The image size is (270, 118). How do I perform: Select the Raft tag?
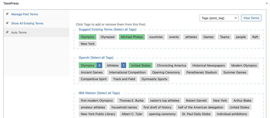(x=255, y=37)
